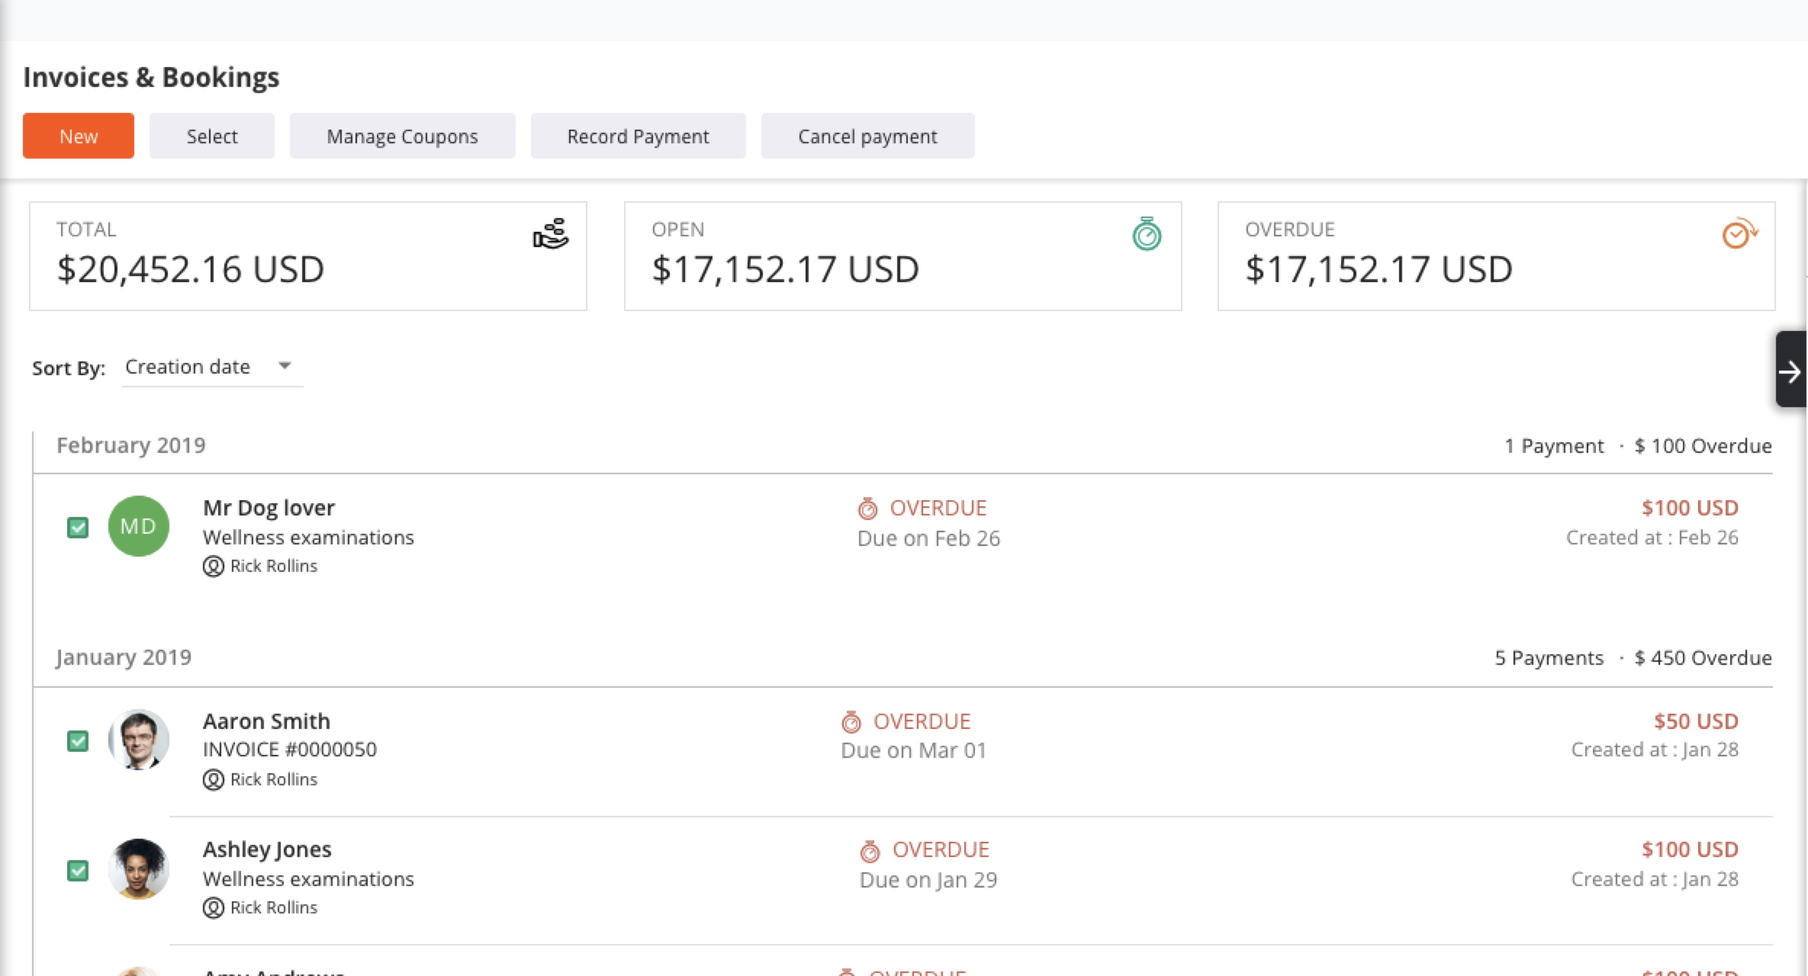Click overdue stopwatch icon in Aaron Smith row

[851, 721]
